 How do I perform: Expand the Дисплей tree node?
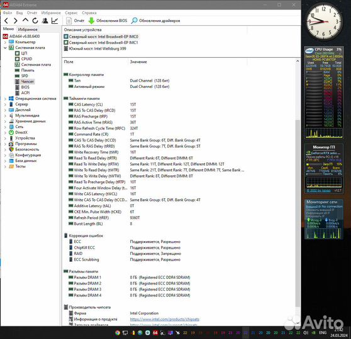coord(5,110)
